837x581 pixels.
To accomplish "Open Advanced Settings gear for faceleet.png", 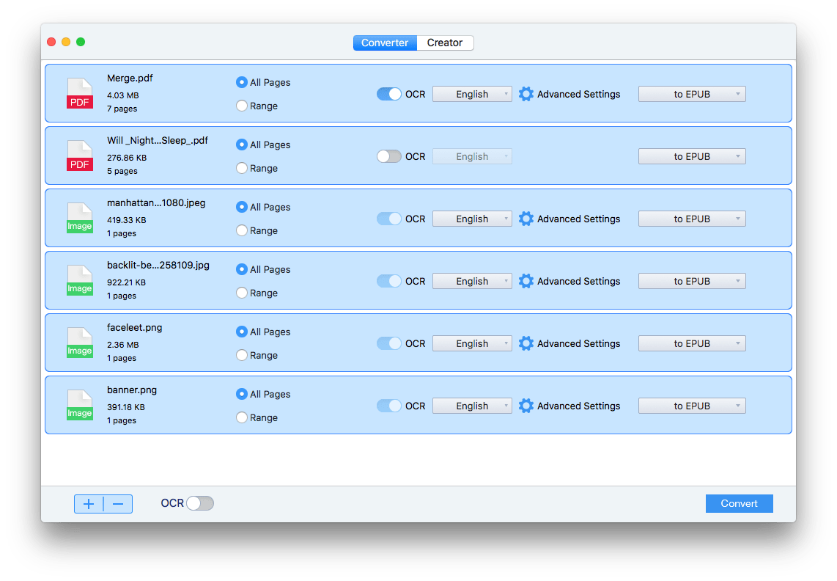I will point(526,343).
